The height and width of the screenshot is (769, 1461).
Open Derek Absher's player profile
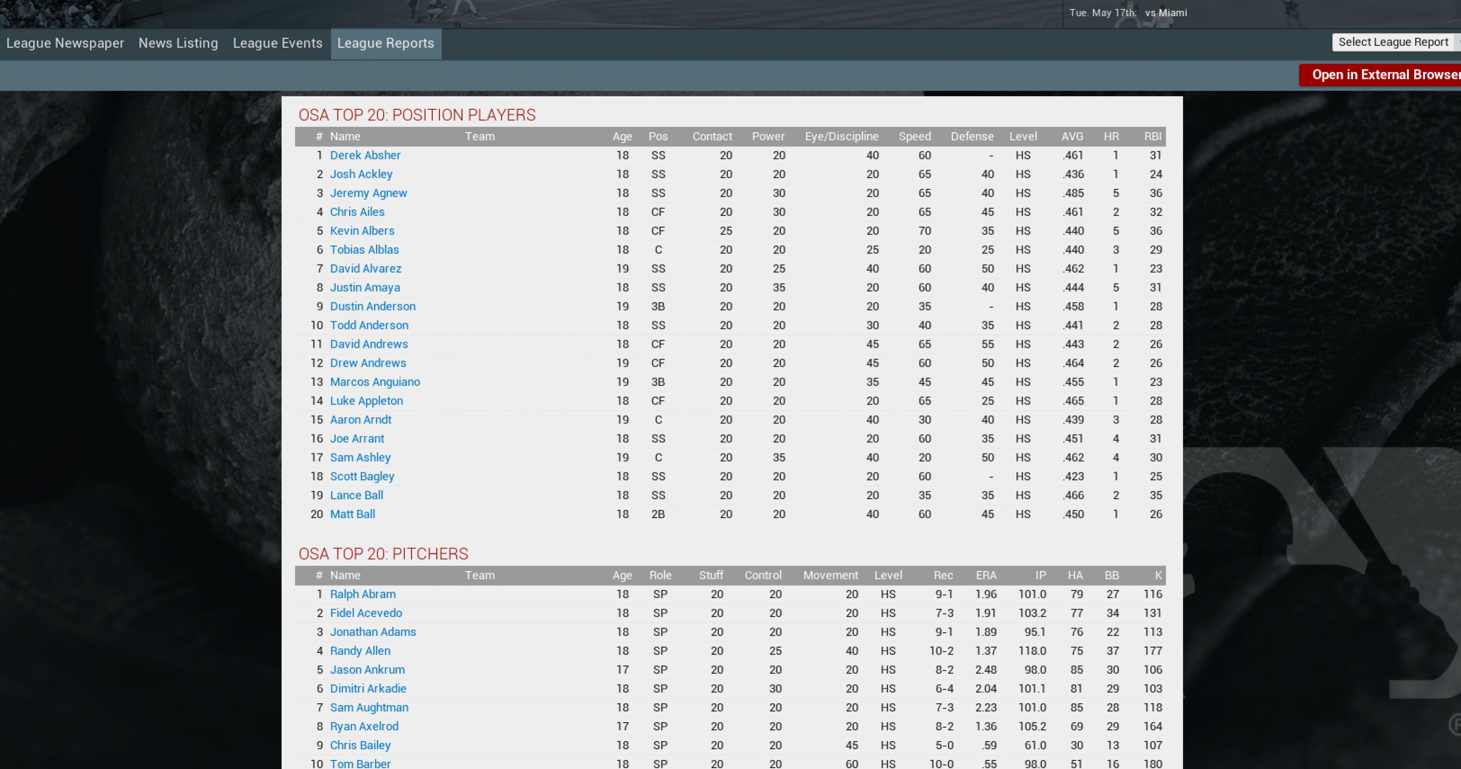point(365,155)
